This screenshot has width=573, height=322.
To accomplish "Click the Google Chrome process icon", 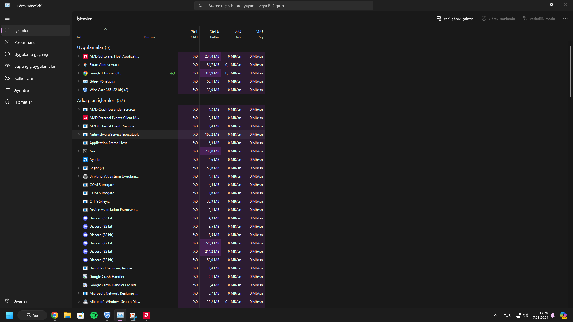I will (x=85, y=73).
